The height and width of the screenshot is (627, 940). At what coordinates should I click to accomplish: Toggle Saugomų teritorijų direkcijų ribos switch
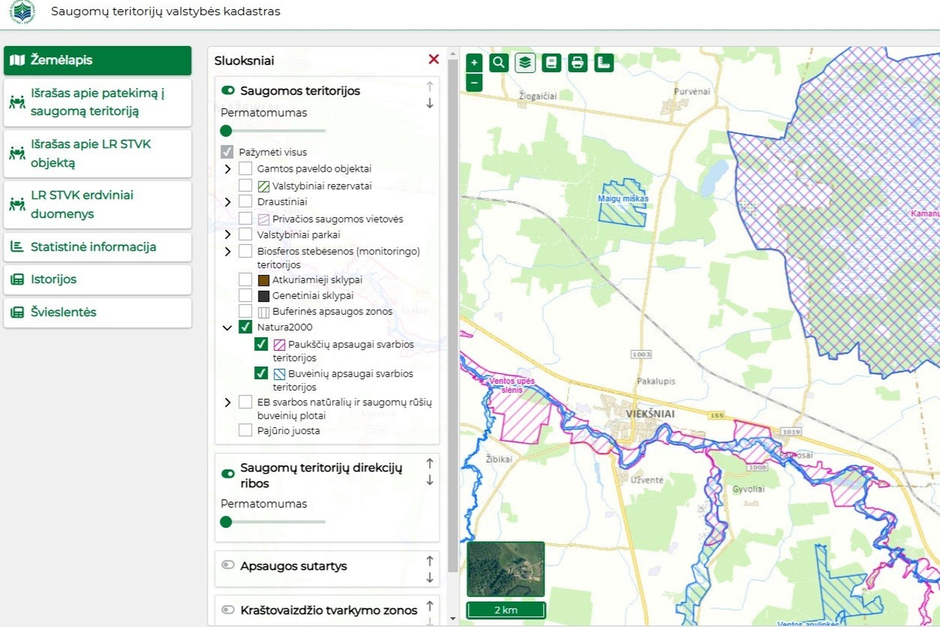[228, 474]
